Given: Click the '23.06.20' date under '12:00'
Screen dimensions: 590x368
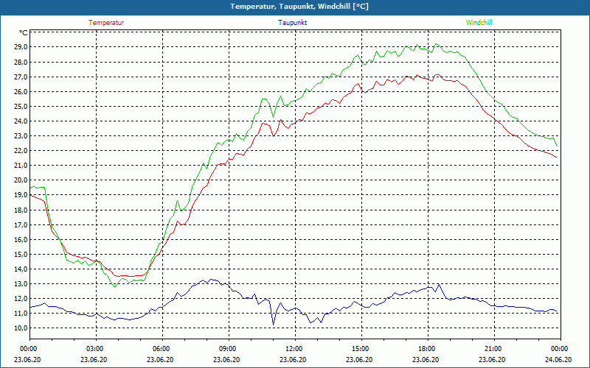Looking at the screenshot, I should (293, 359).
